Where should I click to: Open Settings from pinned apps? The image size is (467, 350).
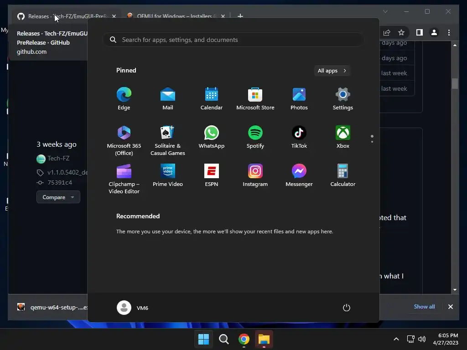point(343,99)
